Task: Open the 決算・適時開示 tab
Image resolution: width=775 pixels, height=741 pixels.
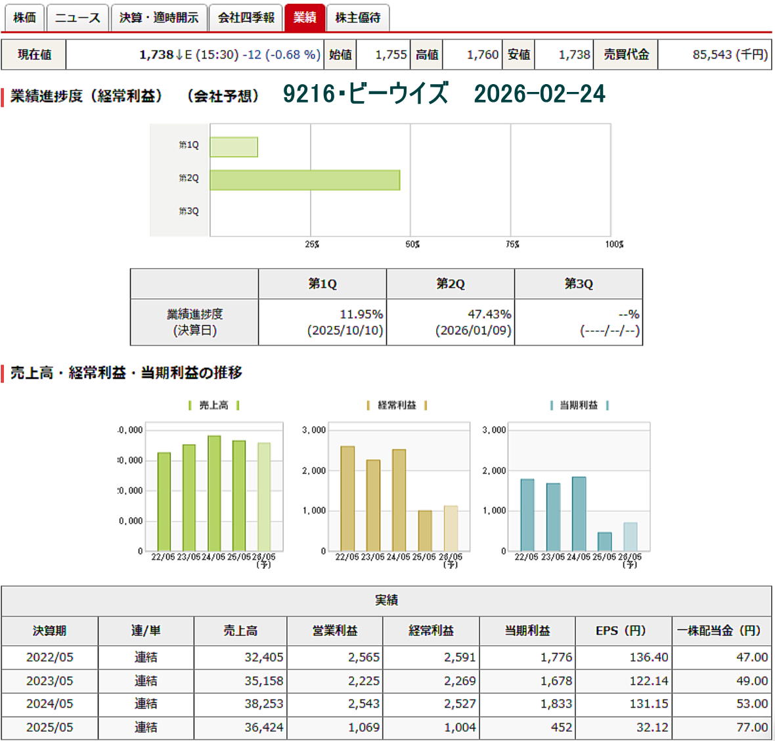Action: [159, 18]
